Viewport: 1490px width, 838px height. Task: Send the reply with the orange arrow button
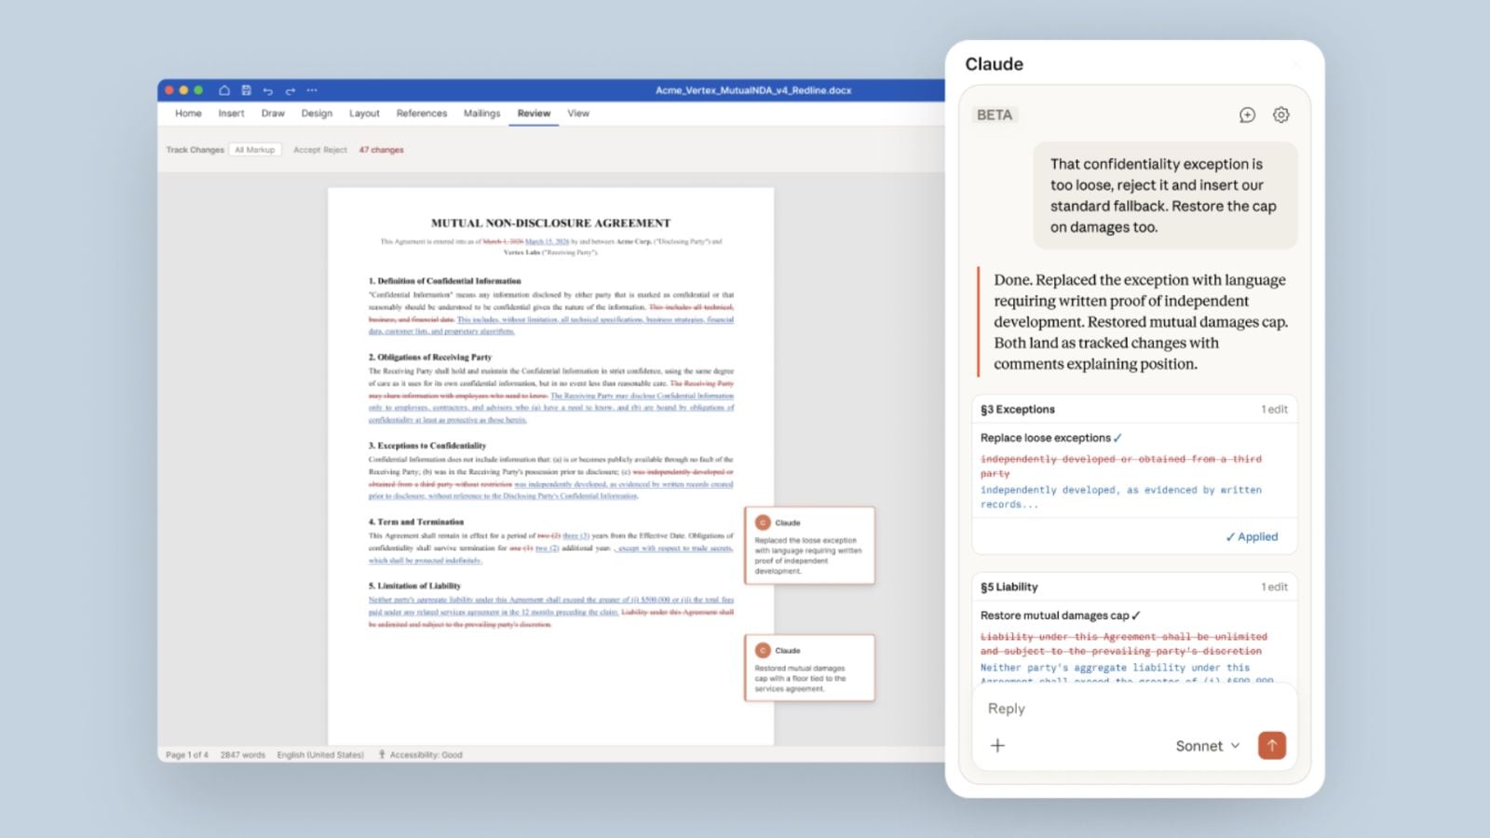tap(1271, 745)
